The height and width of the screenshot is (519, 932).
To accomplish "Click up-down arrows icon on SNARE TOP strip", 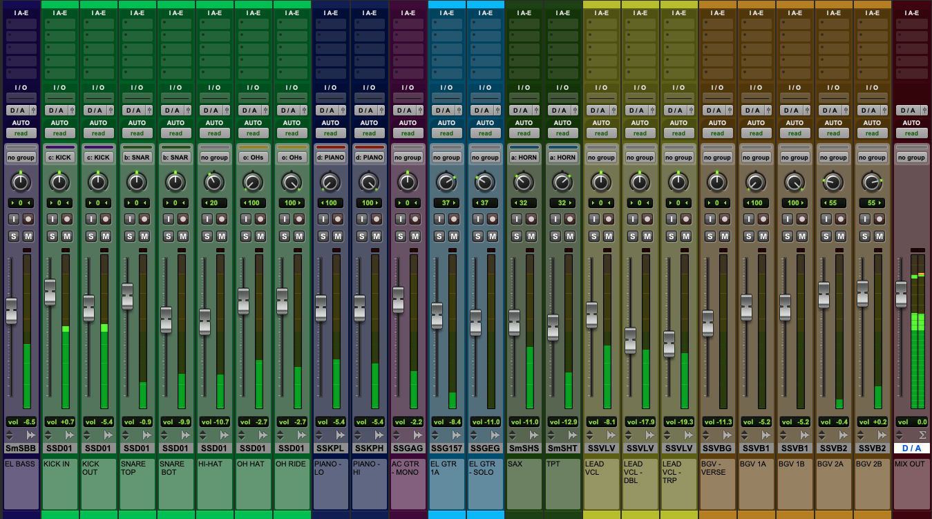I will (x=126, y=435).
